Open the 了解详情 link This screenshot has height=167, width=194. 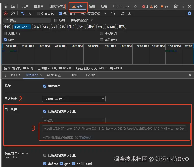point(85,138)
